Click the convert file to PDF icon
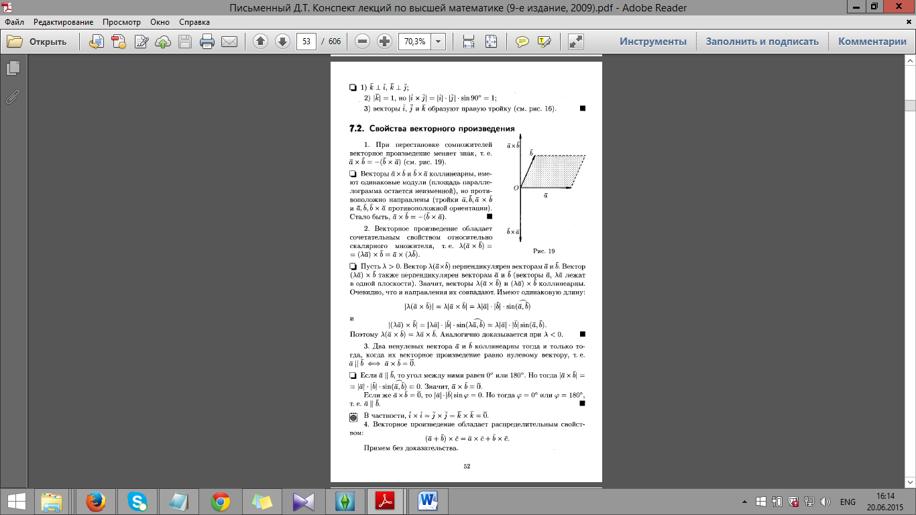 (x=97, y=42)
